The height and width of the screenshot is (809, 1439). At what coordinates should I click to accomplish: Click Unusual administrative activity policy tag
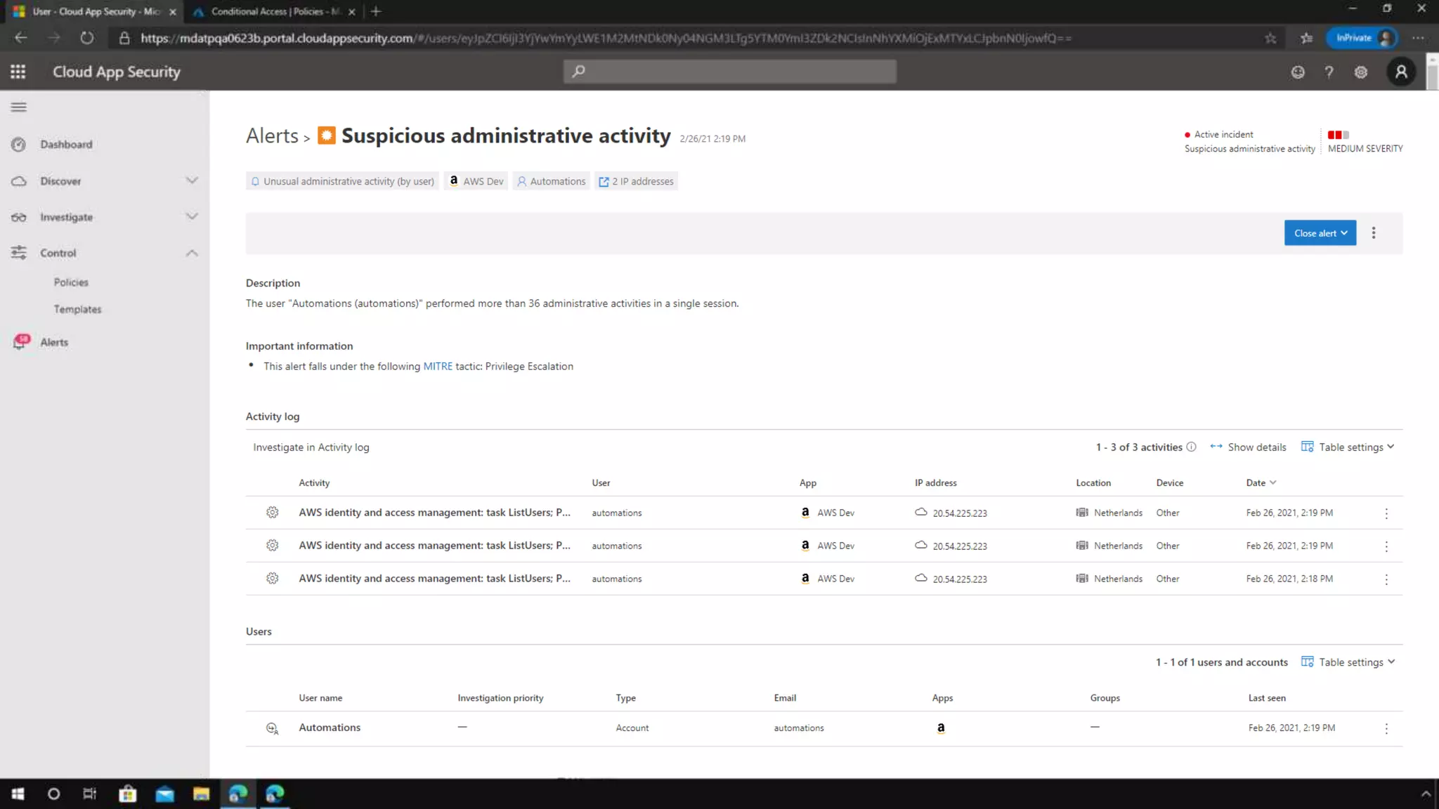click(x=342, y=181)
